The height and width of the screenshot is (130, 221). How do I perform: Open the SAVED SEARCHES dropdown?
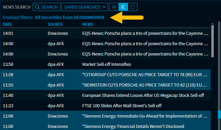(85, 7)
